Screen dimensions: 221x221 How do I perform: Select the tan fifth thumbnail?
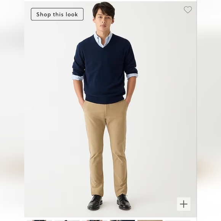point(150,220)
